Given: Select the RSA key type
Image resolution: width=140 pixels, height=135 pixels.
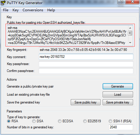Looking at the screenshot, I should [9, 121].
